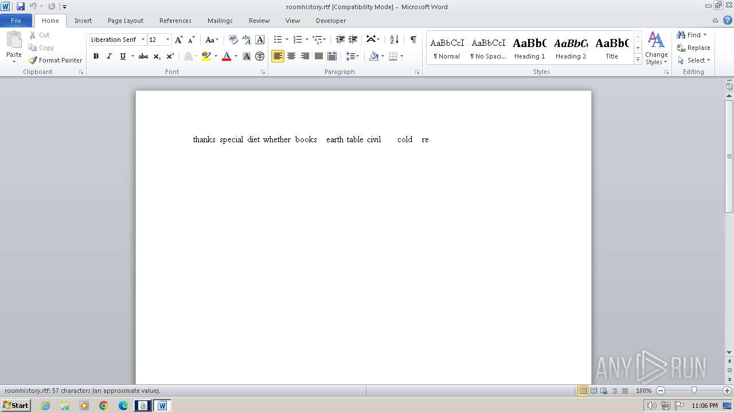Click the vertical scrollbar down arrow

(729, 352)
